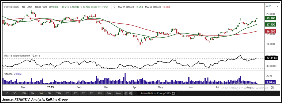Click the date range 11-Nov-2024 – 11-Aug-2025 field

click(157, 93)
